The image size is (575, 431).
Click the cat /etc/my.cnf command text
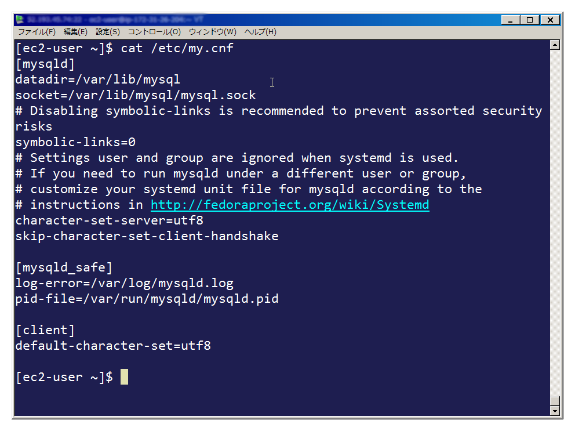point(177,48)
